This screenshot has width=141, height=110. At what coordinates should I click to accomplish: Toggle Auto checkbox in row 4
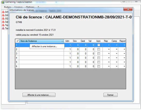[99, 58]
